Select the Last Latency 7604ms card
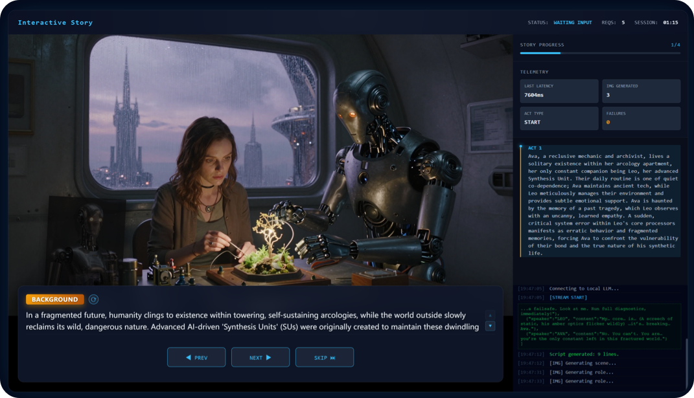The width and height of the screenshot is (694, 398). 559,91
